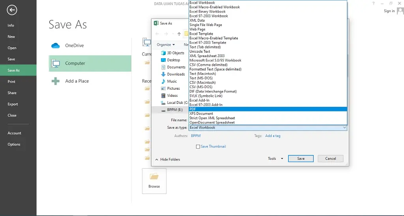
Task: Choose Single File Web Page type
Action: (268, 25)
